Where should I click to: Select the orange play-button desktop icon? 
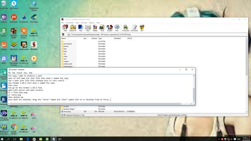[x=34, y=60]
